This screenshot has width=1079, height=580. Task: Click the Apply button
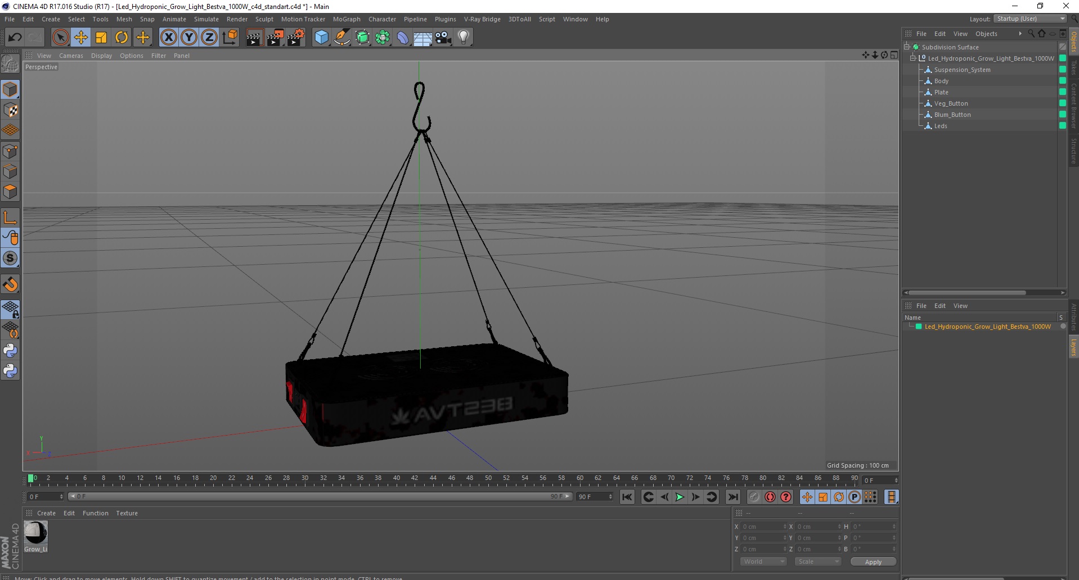click(873, 562)
